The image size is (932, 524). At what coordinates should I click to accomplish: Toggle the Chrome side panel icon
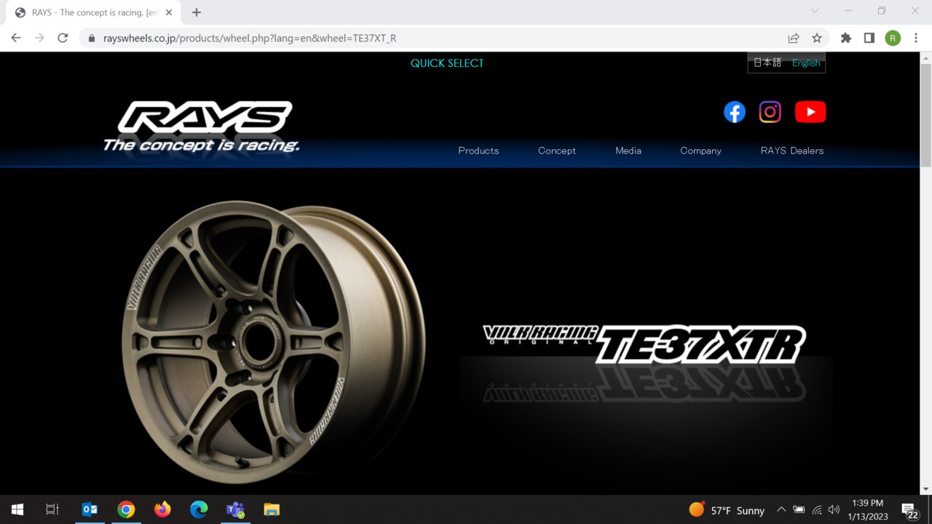869,38
